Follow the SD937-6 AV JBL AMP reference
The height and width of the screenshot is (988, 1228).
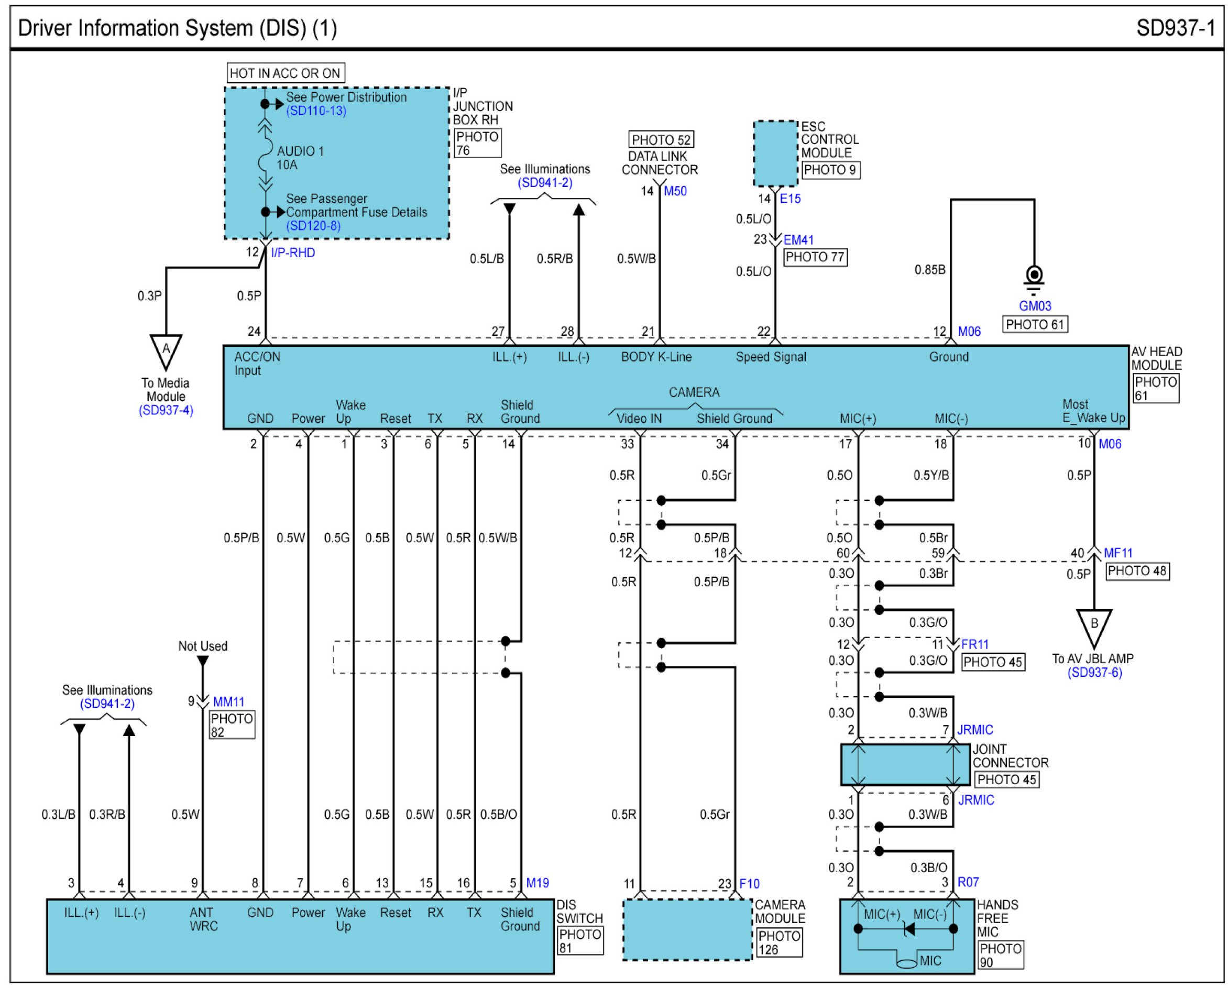[x=1094, y=673]
